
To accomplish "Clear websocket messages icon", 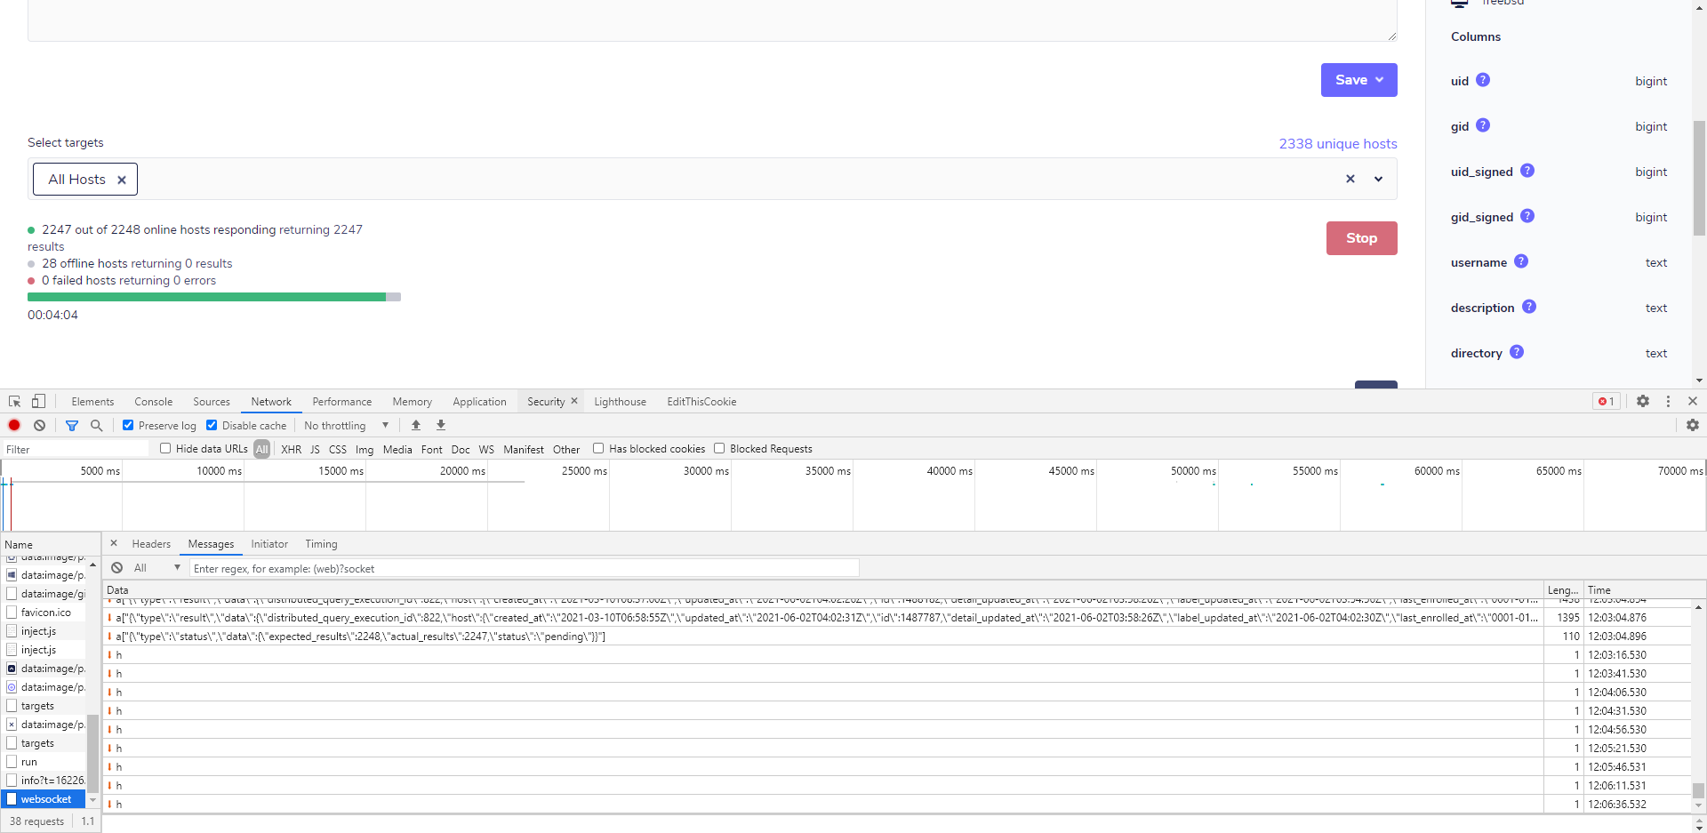I will (117, 568).
